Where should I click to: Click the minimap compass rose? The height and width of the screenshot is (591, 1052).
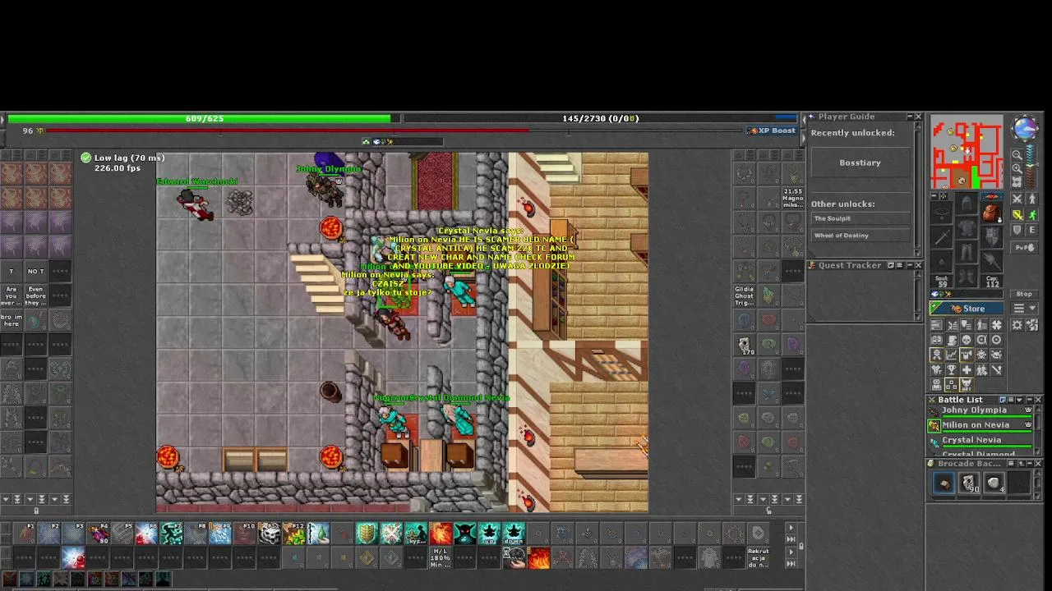1026,129
